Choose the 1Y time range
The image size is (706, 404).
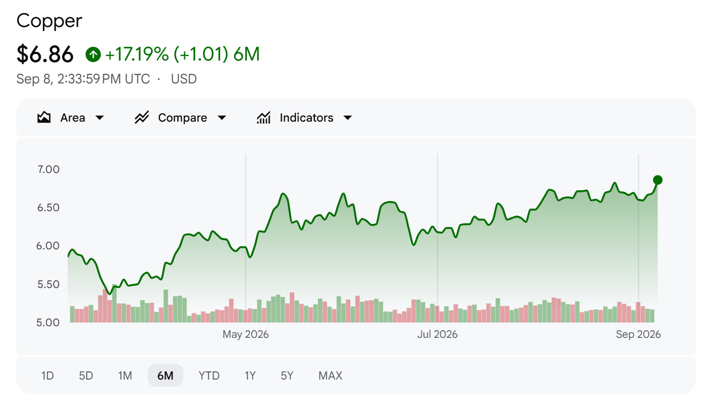(250, 376)
